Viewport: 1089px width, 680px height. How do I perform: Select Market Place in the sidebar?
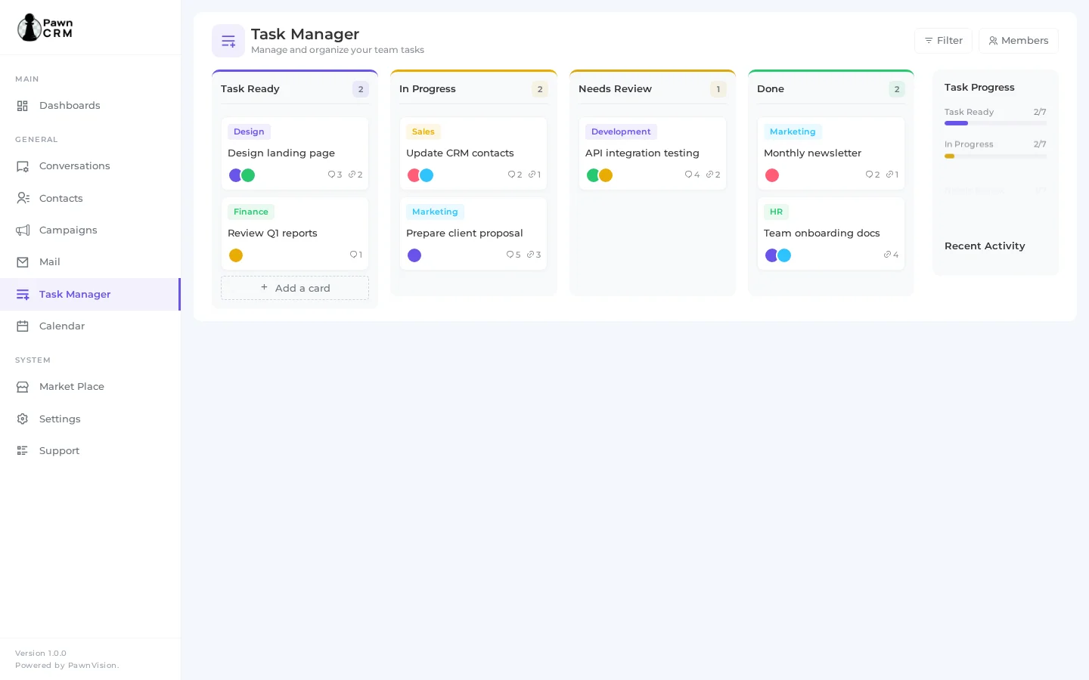pyautogui.click(x=23, y=386)
